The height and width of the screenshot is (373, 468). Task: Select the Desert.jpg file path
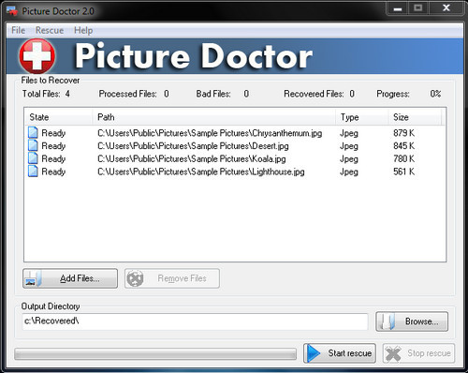coord(193,146)
